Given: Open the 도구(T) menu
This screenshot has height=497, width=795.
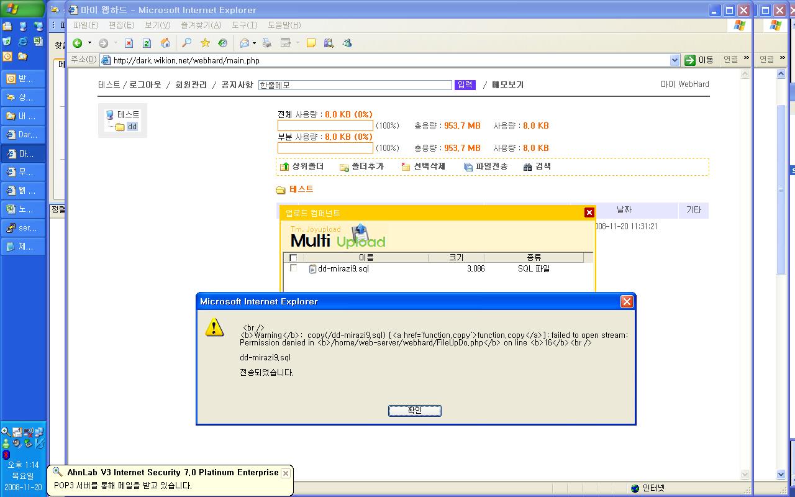Looking at the screenshot, I should [x=244, y=25].
